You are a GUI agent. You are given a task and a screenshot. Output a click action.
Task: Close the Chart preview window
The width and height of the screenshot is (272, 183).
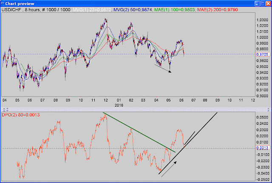tap(268, 4)
